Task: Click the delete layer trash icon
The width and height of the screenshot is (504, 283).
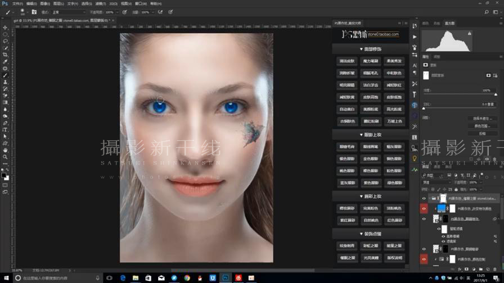Action: tap(494, 269)
